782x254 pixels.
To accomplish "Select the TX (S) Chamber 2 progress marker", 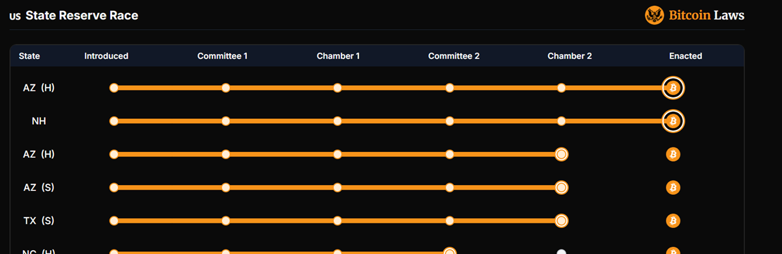I will 561,221.
